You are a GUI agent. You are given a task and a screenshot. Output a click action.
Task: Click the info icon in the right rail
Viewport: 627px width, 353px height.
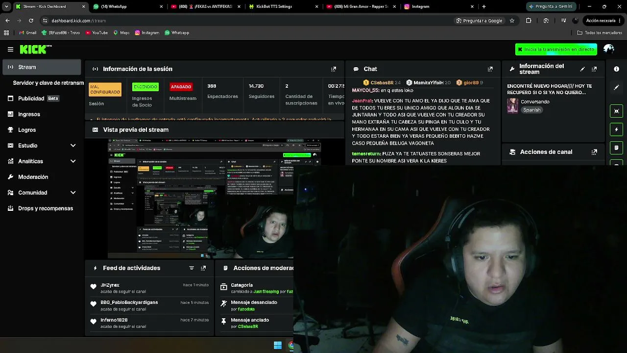coord(617,69)
